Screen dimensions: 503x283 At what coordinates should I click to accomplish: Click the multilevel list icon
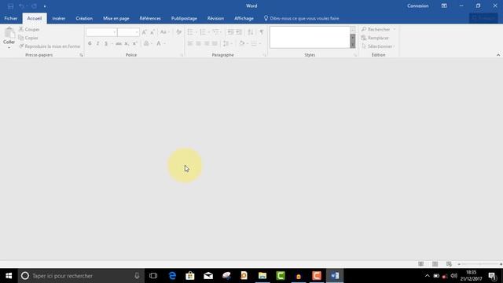click(215, 32)
